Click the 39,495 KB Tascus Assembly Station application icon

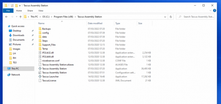pyautogui.click(x=40, y=69)
